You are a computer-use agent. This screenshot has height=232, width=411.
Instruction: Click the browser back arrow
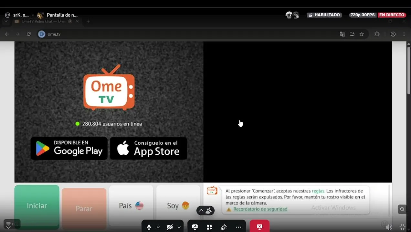(7, 34)
